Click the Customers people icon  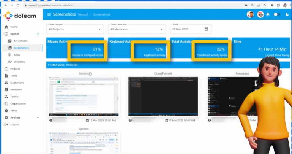[6, 83]
